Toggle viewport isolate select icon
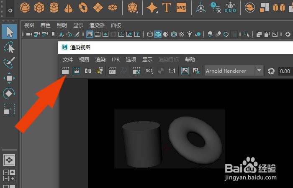This screenshot has width=293, height=188. pos(247,34)
